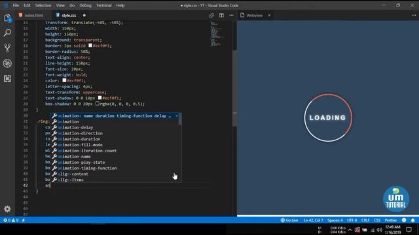Choose animation-delay suggestion
The width and height of the screenshot is (419, 235).
pos(115,127)
